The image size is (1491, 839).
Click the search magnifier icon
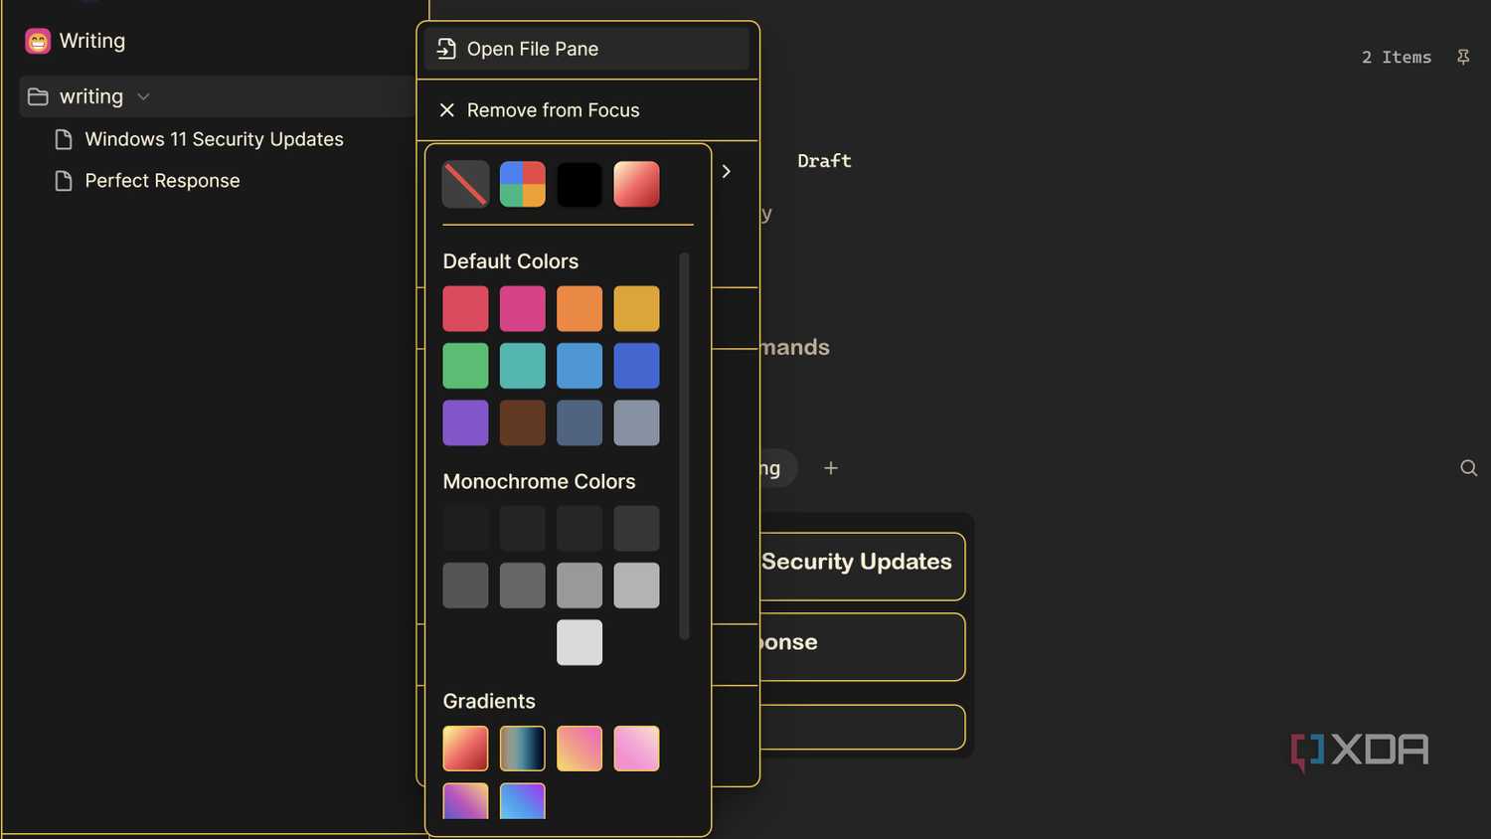1468,467
